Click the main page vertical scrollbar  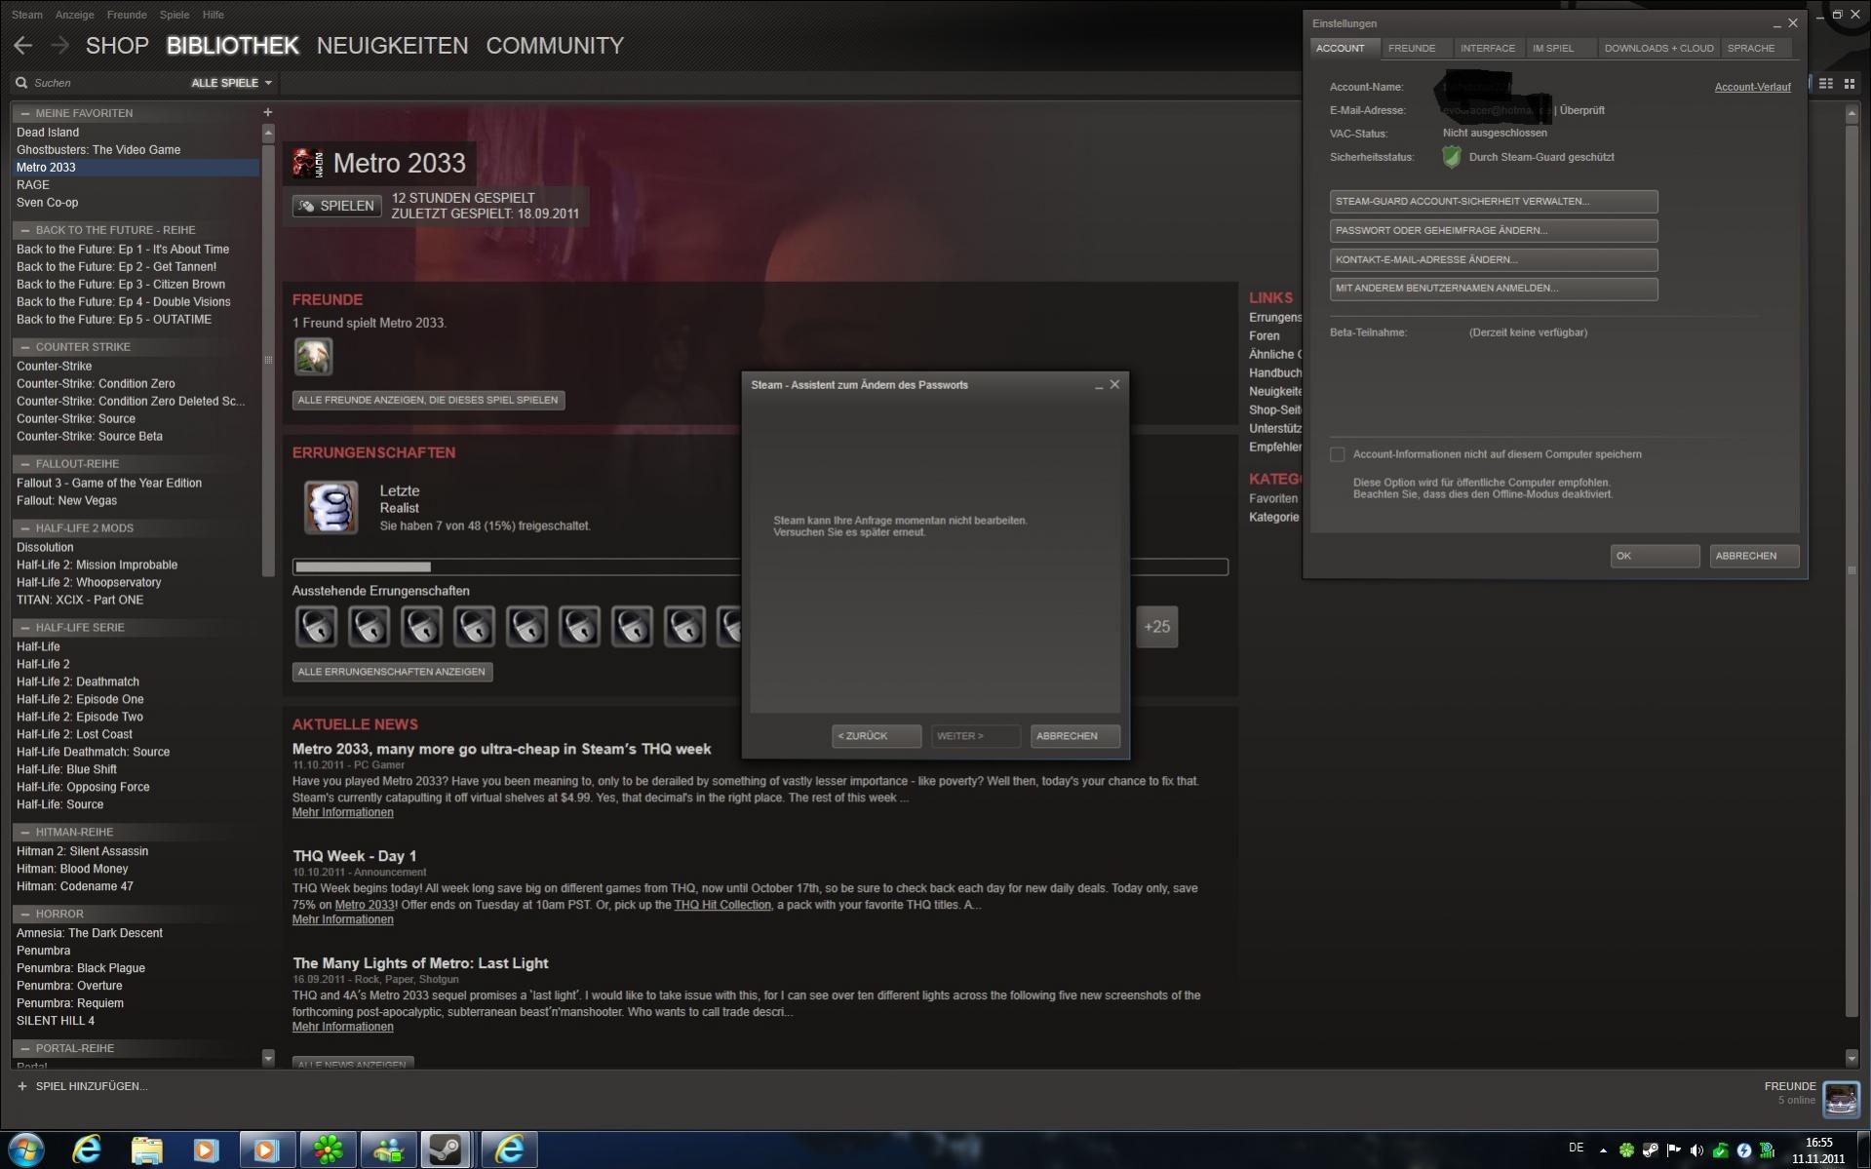pyautogui.click(x=1852, y=569)
